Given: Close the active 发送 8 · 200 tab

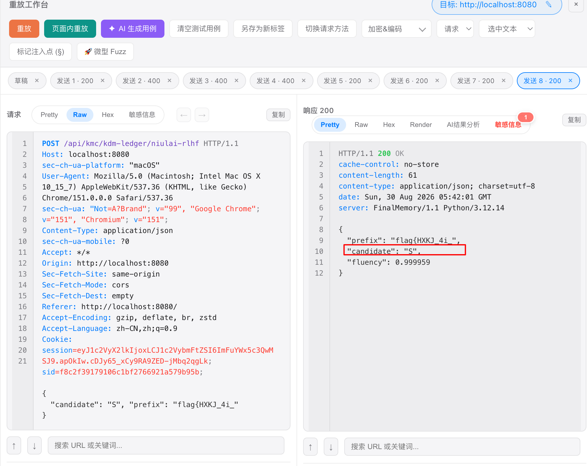Looking at the screenshot, I should [570, 81].
